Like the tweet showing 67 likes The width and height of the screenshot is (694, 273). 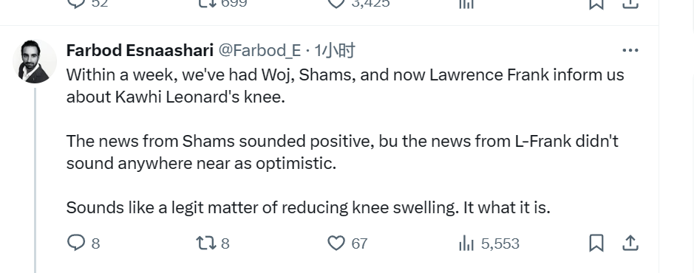pos(347,243)
